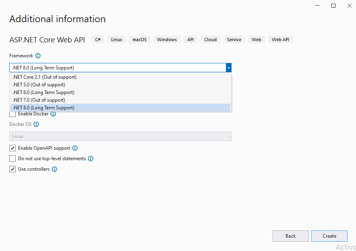Screen dimensions: 356x251
Task: Tick the Enable Docker checkbox
Action: coord(12,114)
